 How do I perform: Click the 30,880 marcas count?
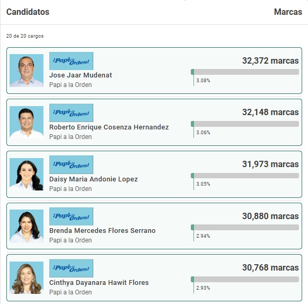click(x=270, y=216)
